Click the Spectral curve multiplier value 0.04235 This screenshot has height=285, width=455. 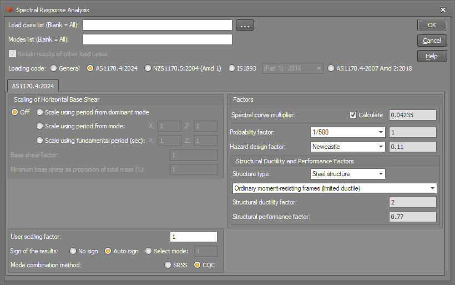pyautogui.click(x=413, y=115)
